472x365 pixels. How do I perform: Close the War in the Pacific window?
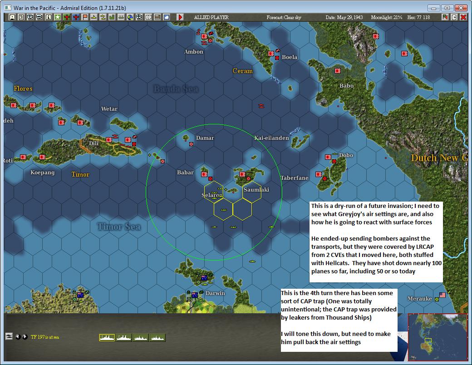pyautogui.click(x=461, y=8)
